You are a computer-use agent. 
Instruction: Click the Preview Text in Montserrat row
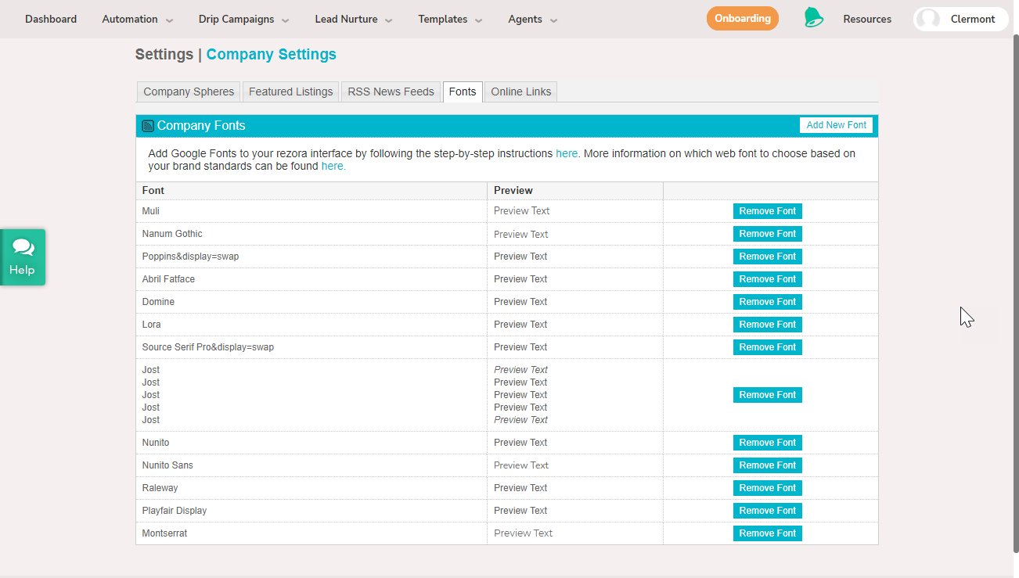click(523, 533)
